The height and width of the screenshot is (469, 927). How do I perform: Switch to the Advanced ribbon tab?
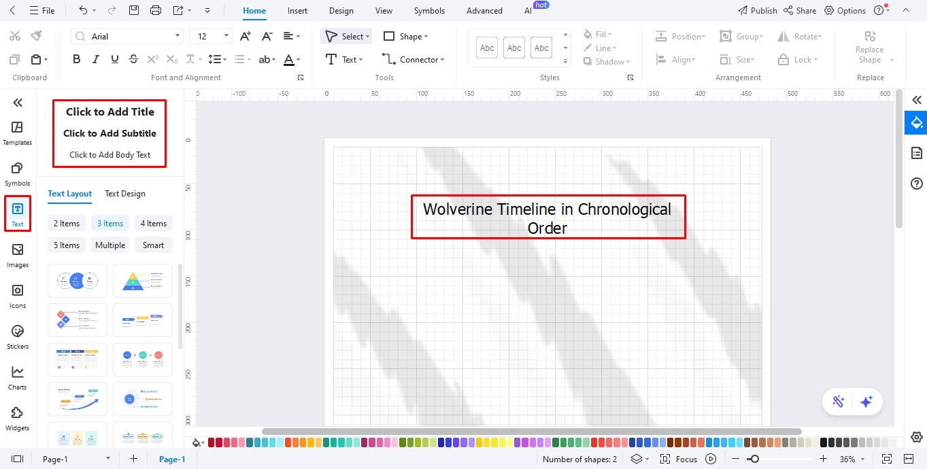(484, 11)
